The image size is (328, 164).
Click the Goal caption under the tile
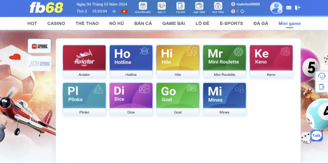pos(178,112)
